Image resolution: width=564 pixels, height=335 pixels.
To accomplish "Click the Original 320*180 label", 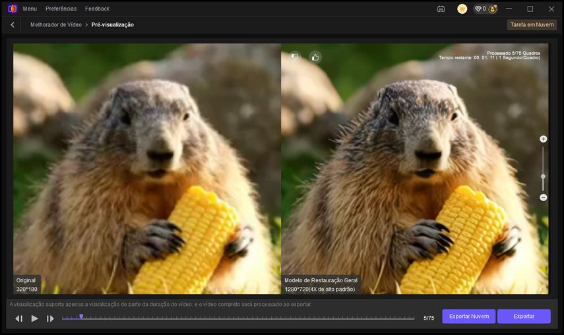I will (26, 285).
